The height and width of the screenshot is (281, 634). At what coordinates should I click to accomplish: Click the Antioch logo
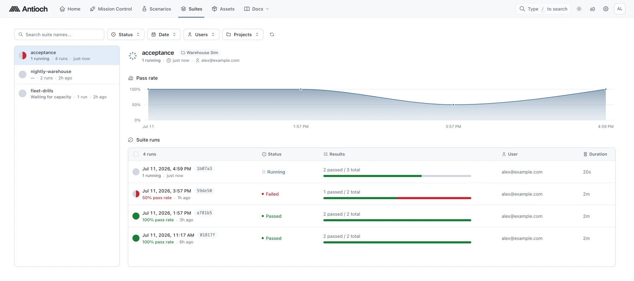pyautogui.click(x=28, y=9)
